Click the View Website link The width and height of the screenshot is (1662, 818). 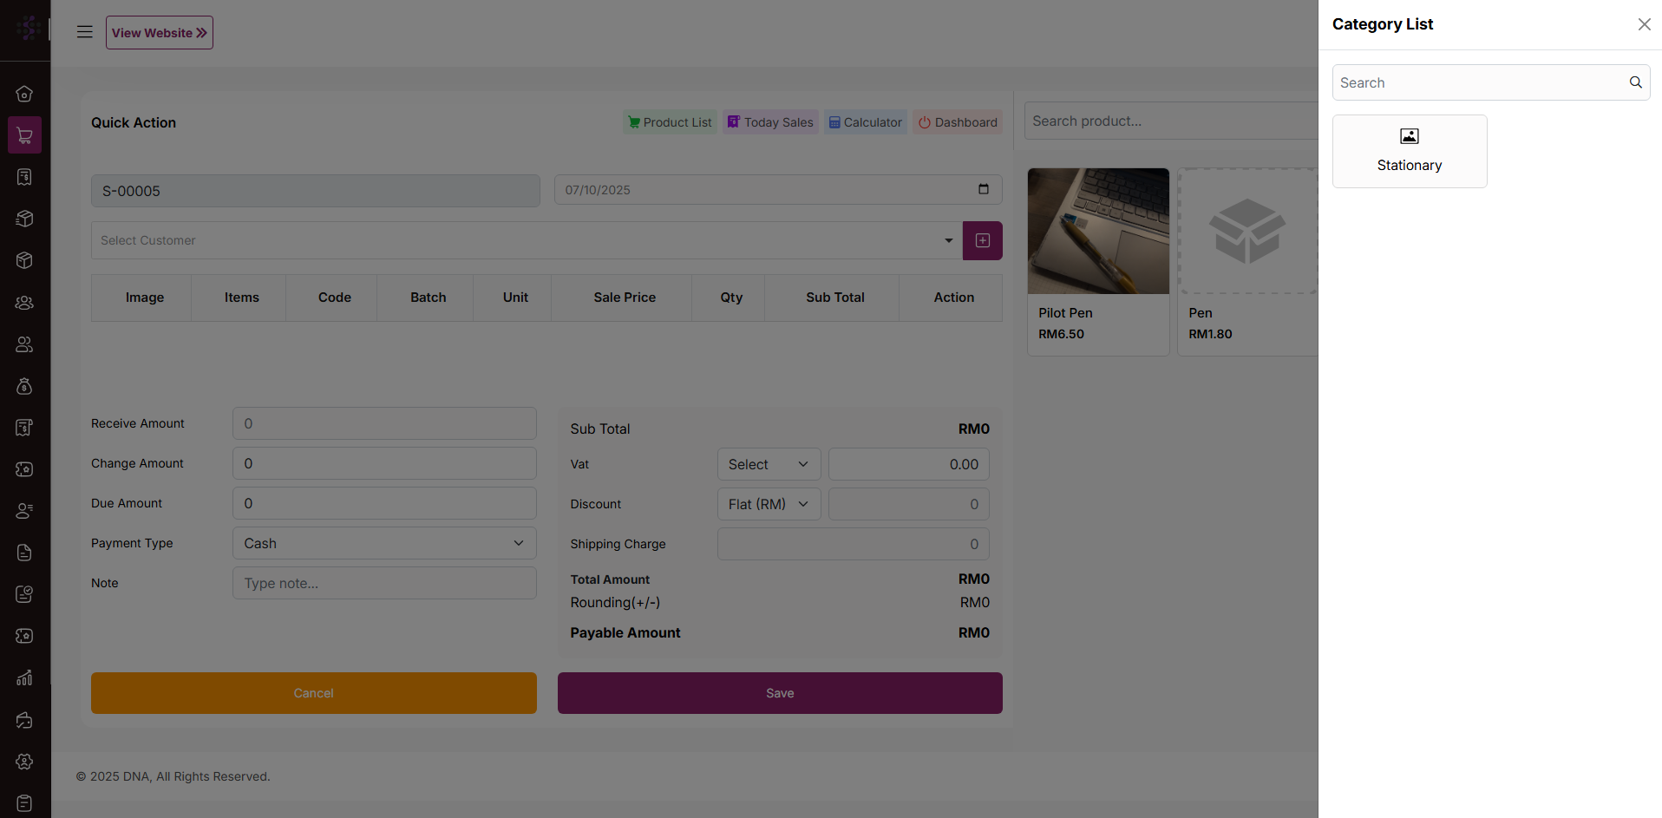click(x=160, y=33)
